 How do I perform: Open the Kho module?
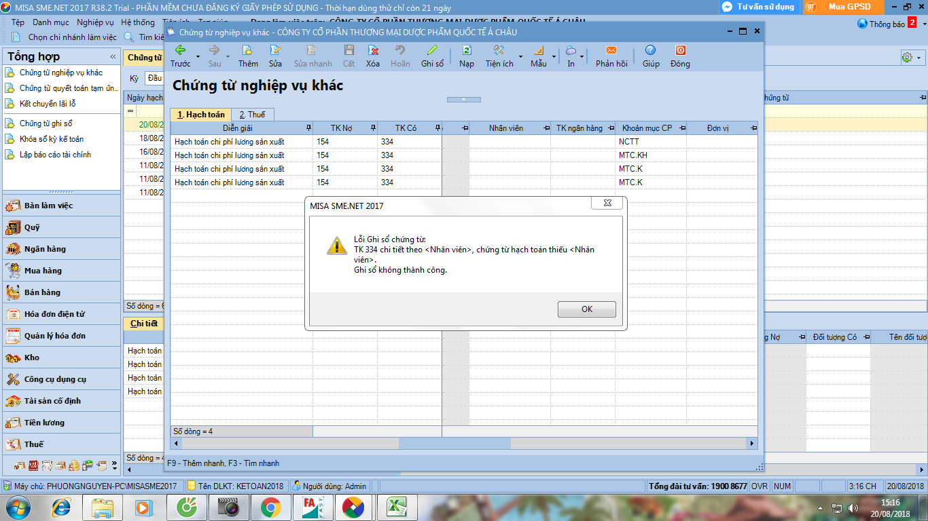[x=61, y=358]
